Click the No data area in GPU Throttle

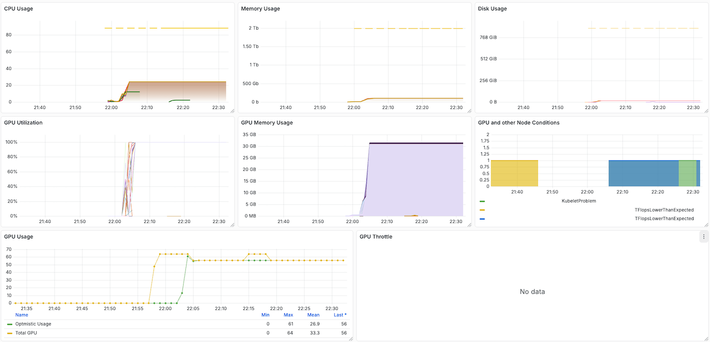tap(532, 291)
